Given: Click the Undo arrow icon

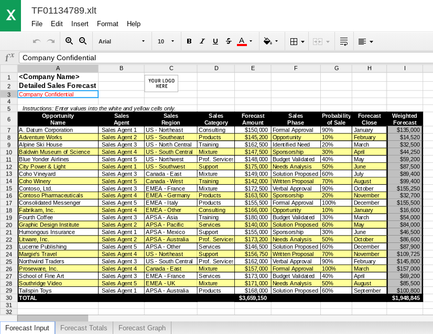Looking at the screenshot, I should point(37,41).
